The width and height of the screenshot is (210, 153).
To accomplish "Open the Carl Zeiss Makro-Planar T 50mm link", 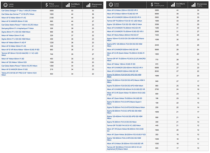I will [19, 66].
